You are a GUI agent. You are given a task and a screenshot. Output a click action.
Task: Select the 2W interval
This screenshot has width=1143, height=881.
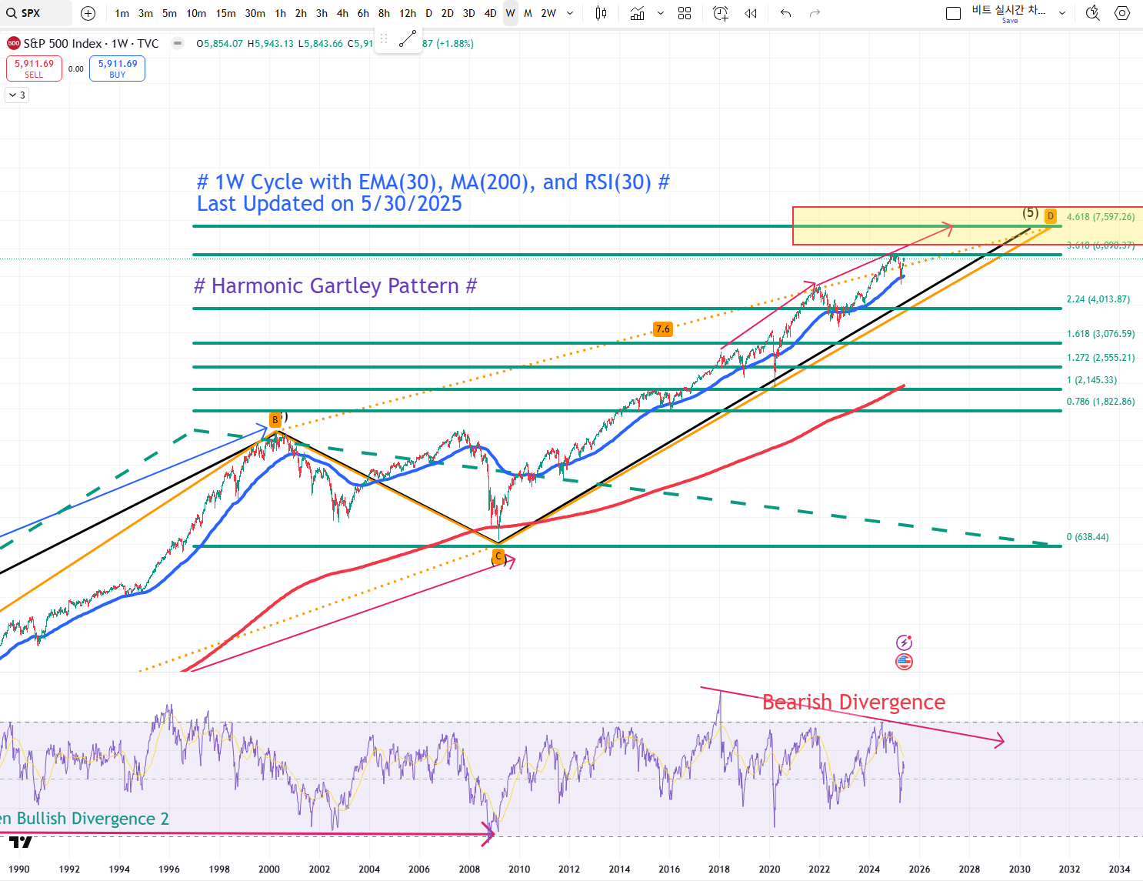tap(548, 13)
